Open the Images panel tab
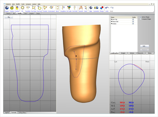158x117 pixels. pyautogui.click(x=123, y=53)
